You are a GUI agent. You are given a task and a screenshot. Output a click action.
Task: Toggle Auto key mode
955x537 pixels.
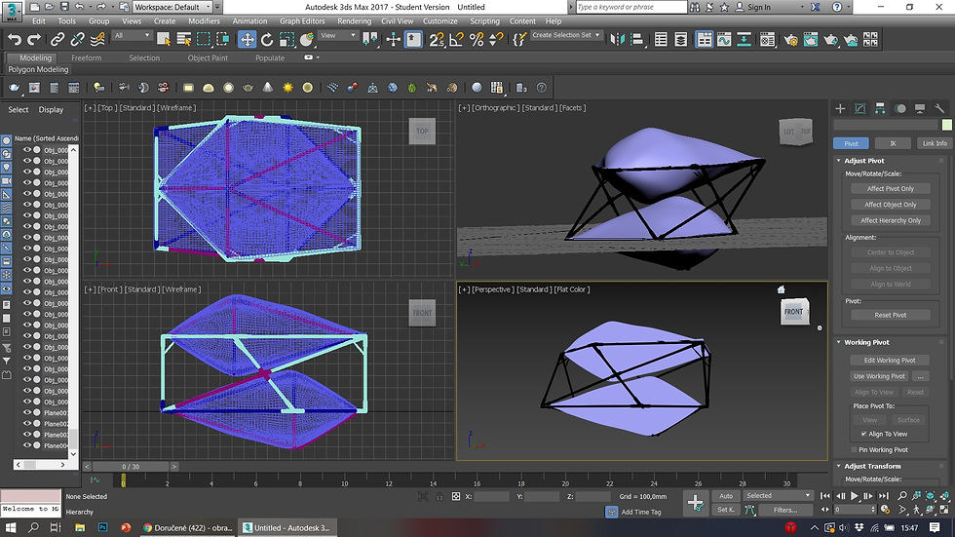[726, 496]
